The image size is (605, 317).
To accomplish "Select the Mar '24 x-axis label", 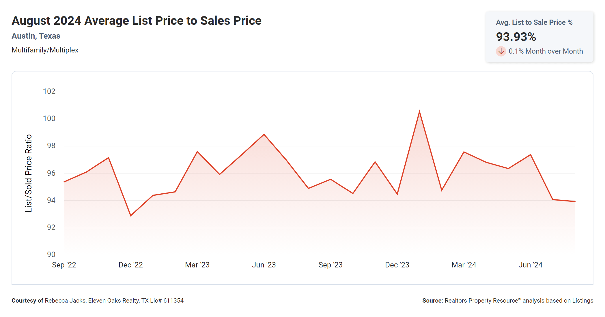I will click(x=464, y=265).
